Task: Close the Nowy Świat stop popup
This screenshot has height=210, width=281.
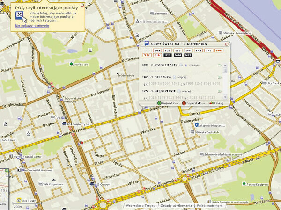Action: coord(227,43)
